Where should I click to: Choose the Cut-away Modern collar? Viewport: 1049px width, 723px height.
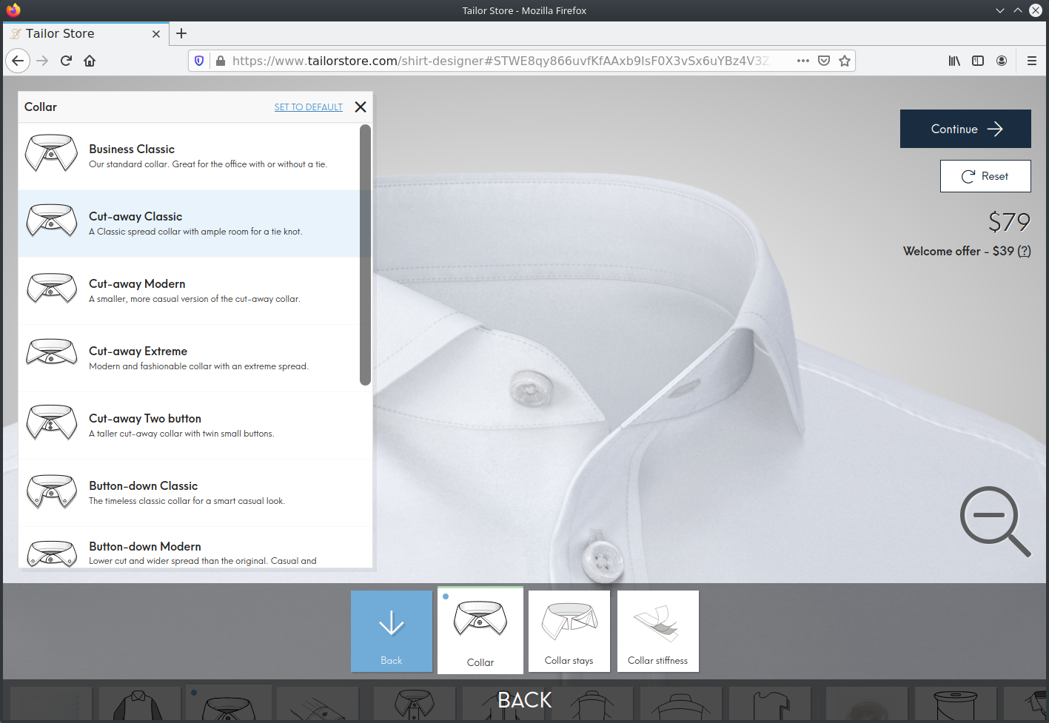click(189, 291)
